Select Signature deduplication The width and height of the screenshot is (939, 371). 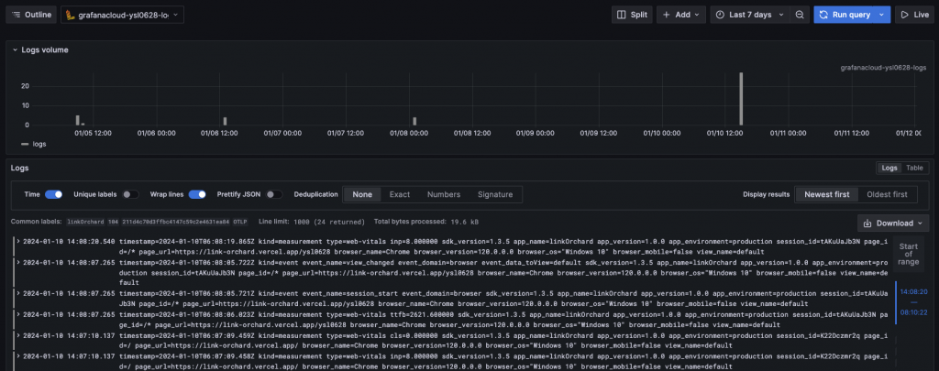pos(495,194)
